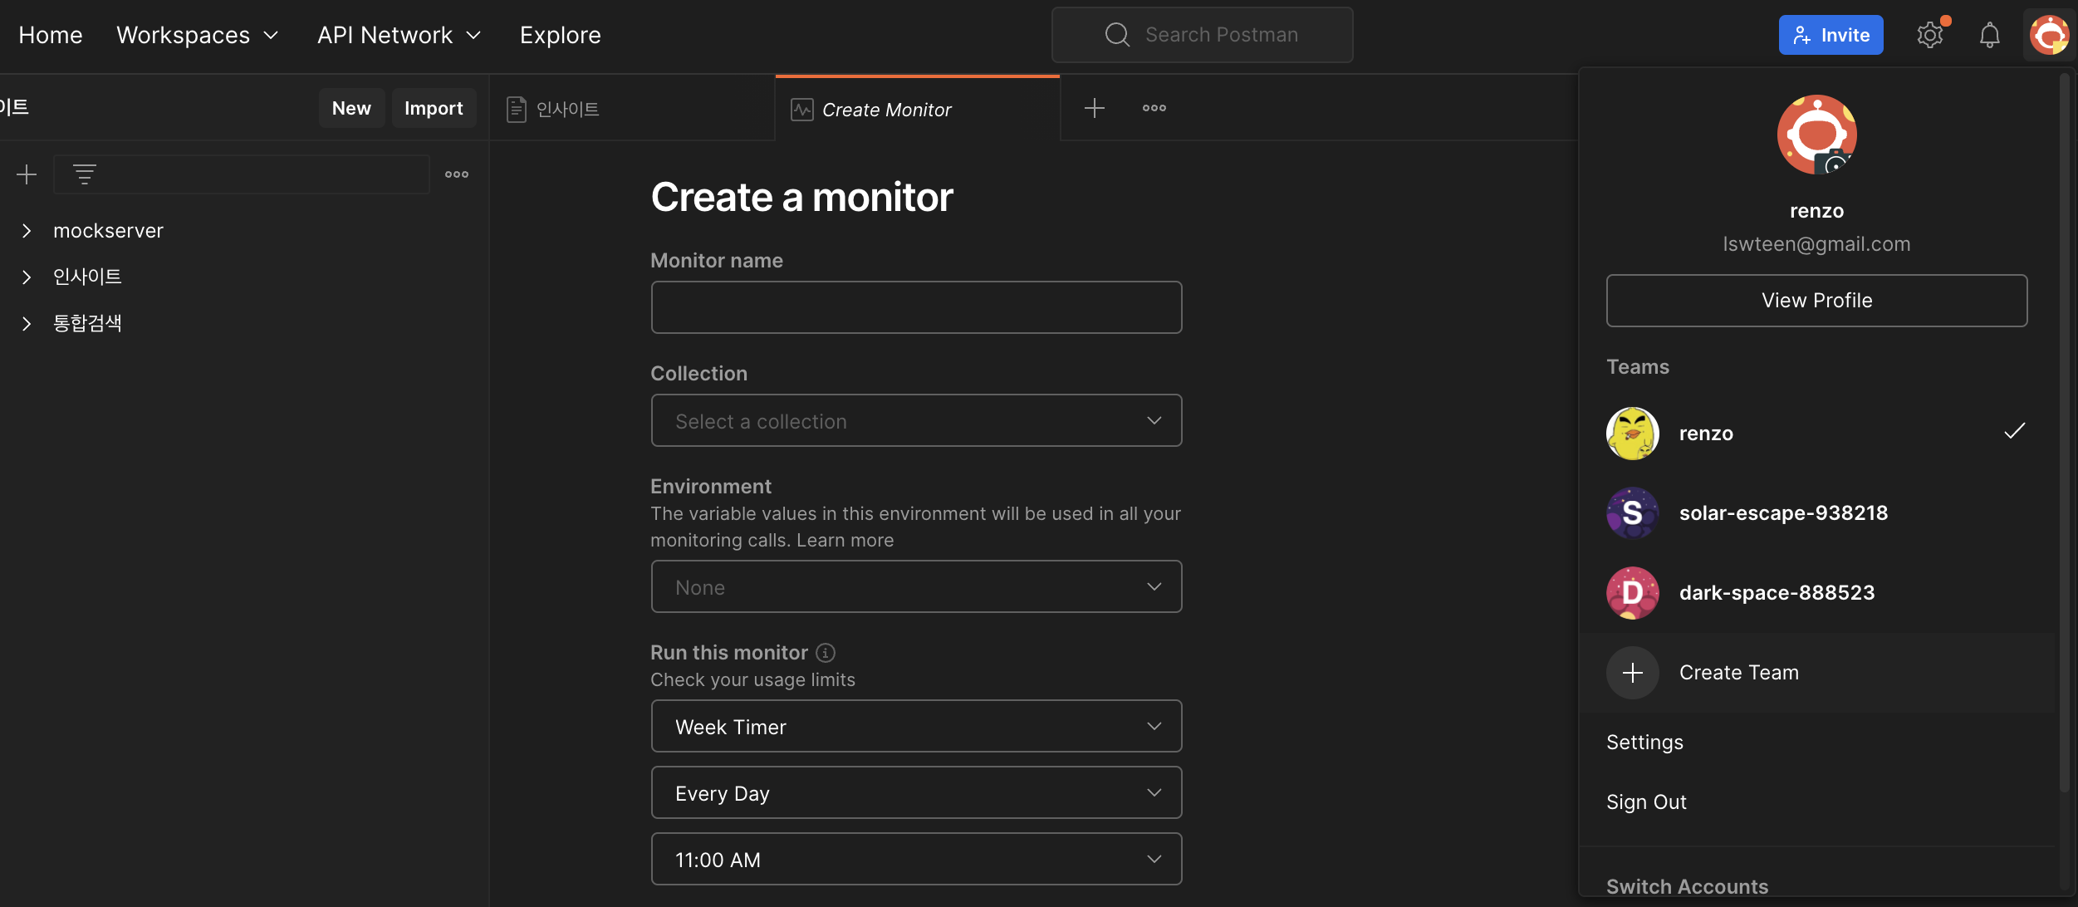The width and height of the screenshot is (2078, 907).
Task: Open sidebar more options ellipsis
Action: tap(456, 174)
